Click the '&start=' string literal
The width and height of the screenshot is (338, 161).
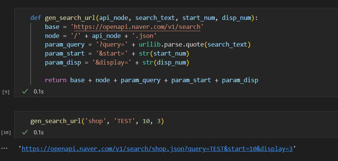(x=112, y=53)
